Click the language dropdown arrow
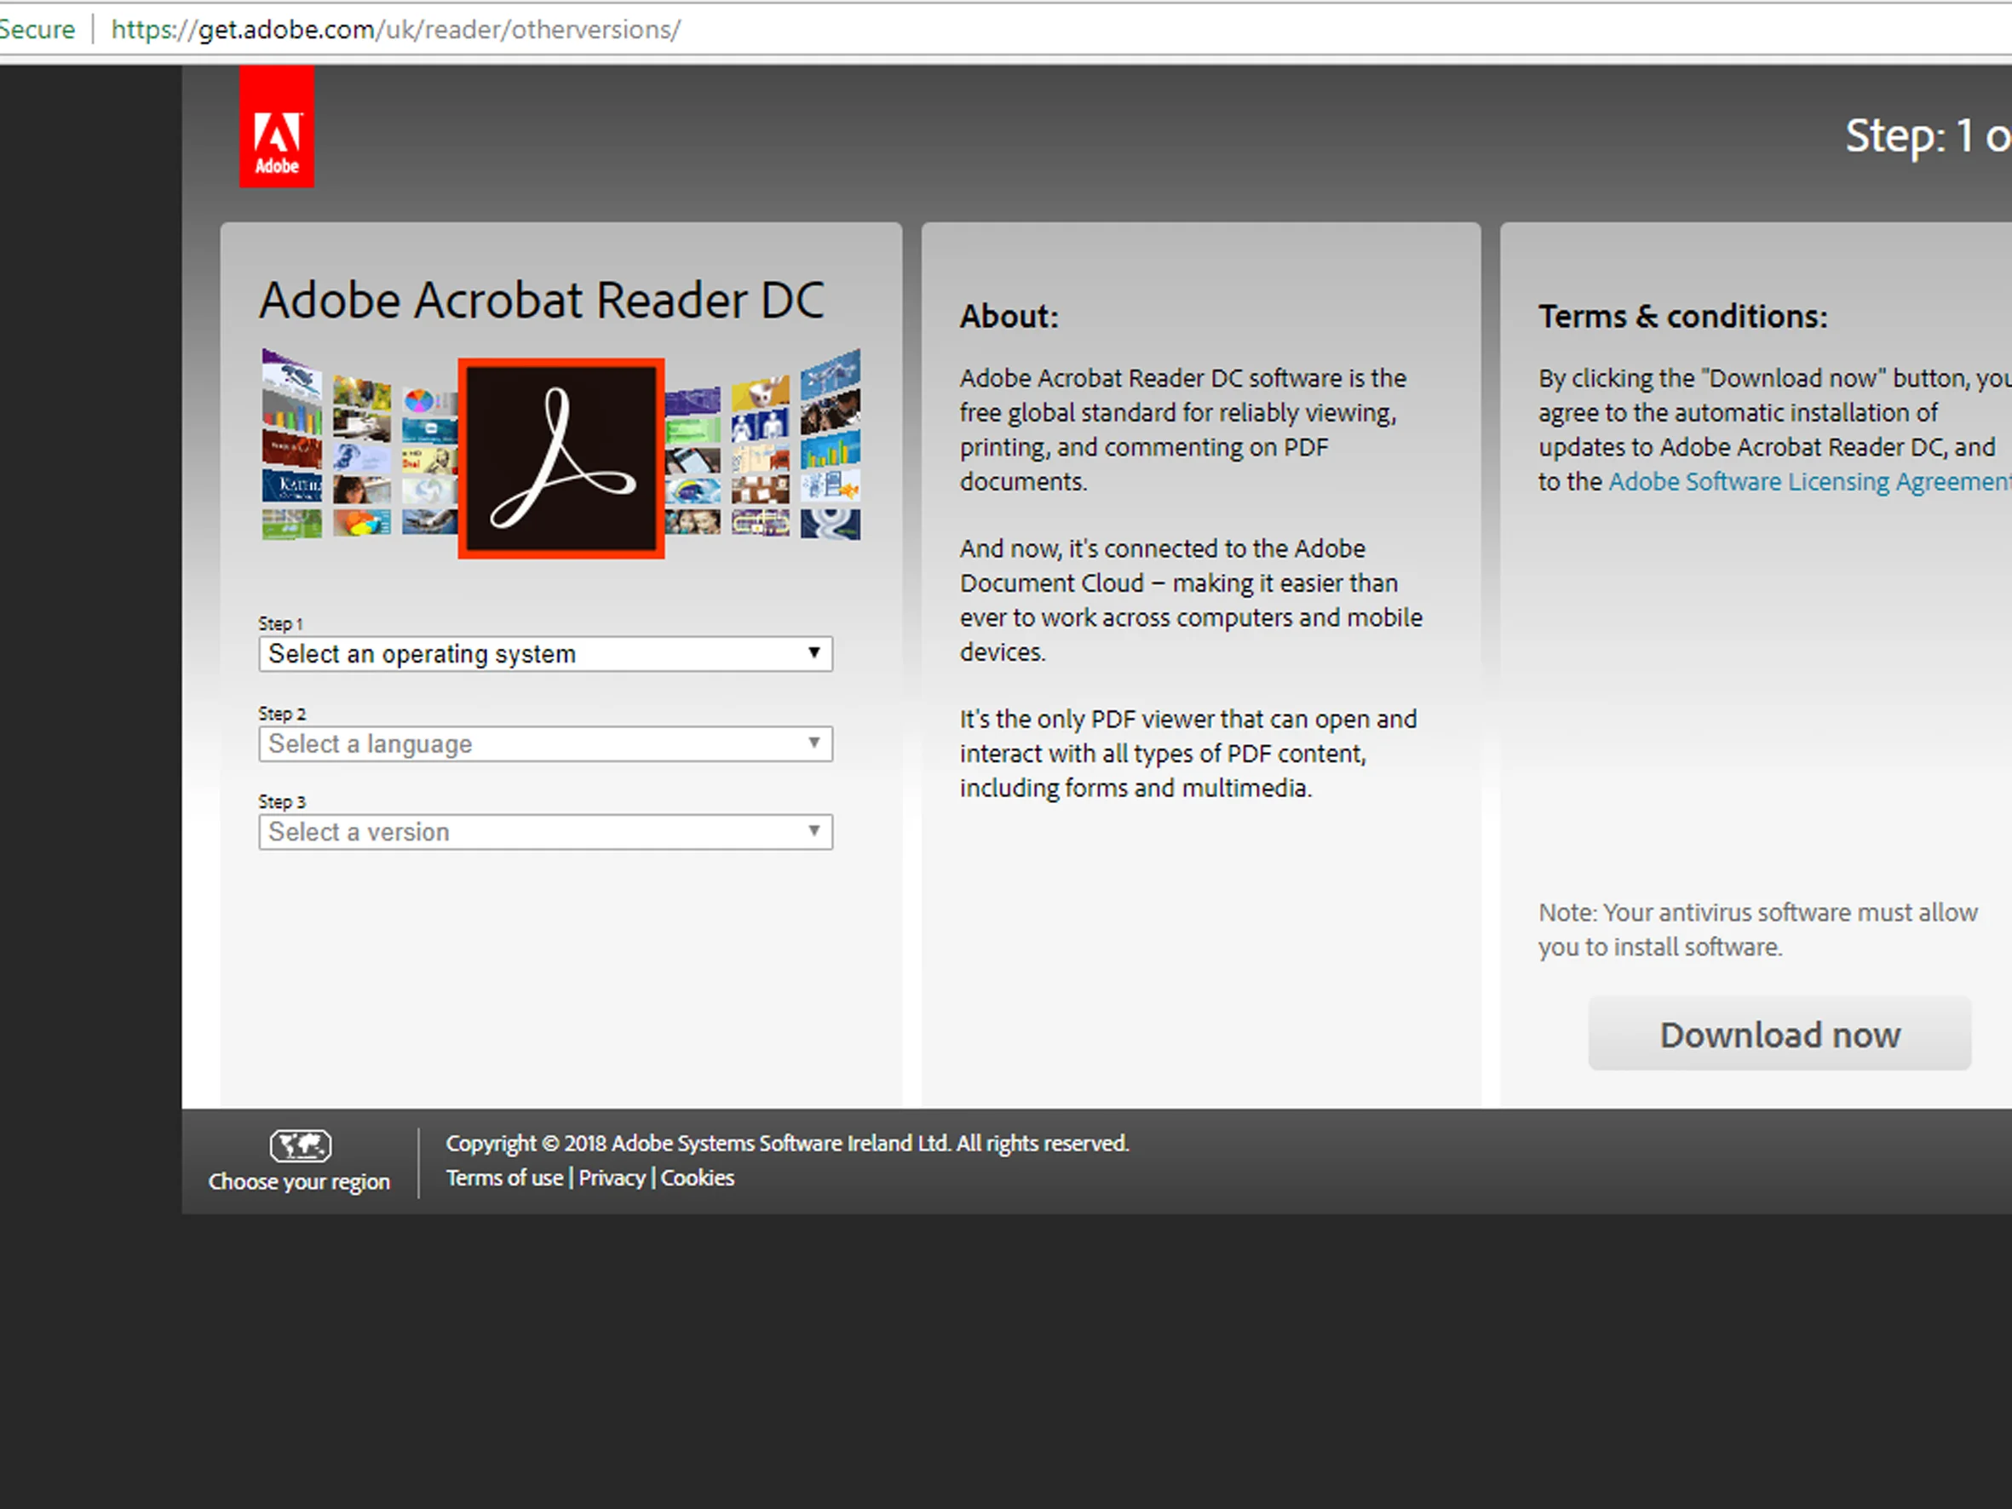Viewport: 2012px width, 1509px height. point(814,743)
